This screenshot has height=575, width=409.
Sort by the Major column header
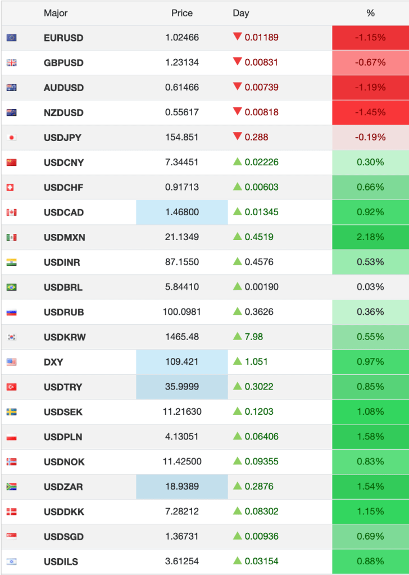[x=56, y=13]
